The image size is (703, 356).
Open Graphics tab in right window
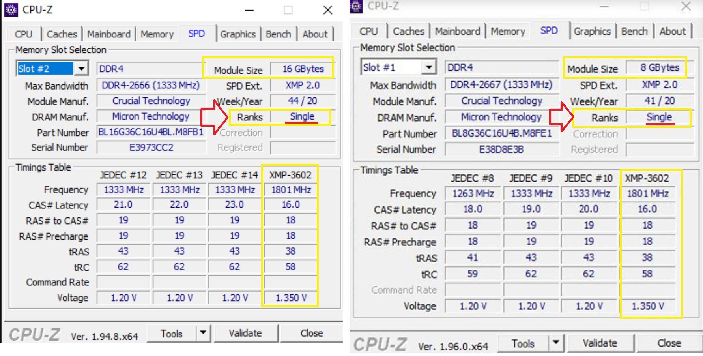tap(592, 31)
